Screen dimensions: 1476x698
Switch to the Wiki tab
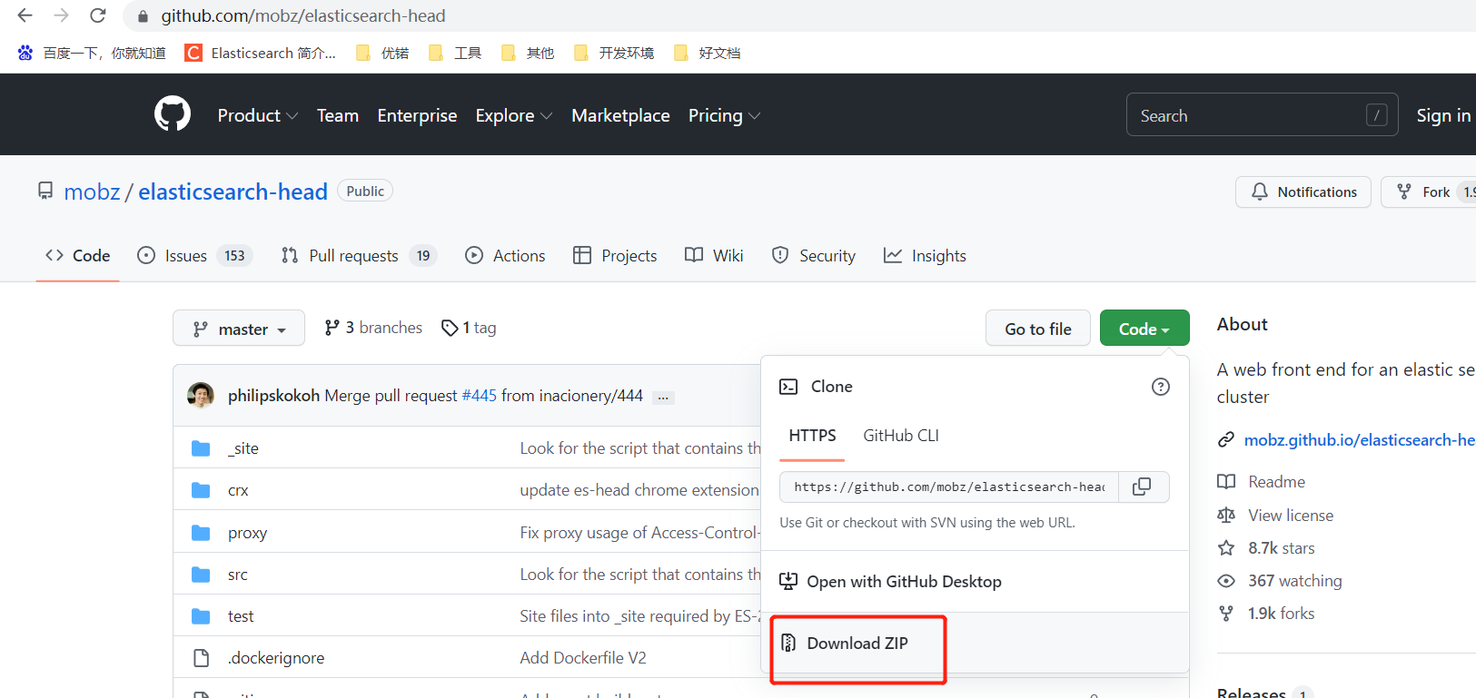[714, 256]
